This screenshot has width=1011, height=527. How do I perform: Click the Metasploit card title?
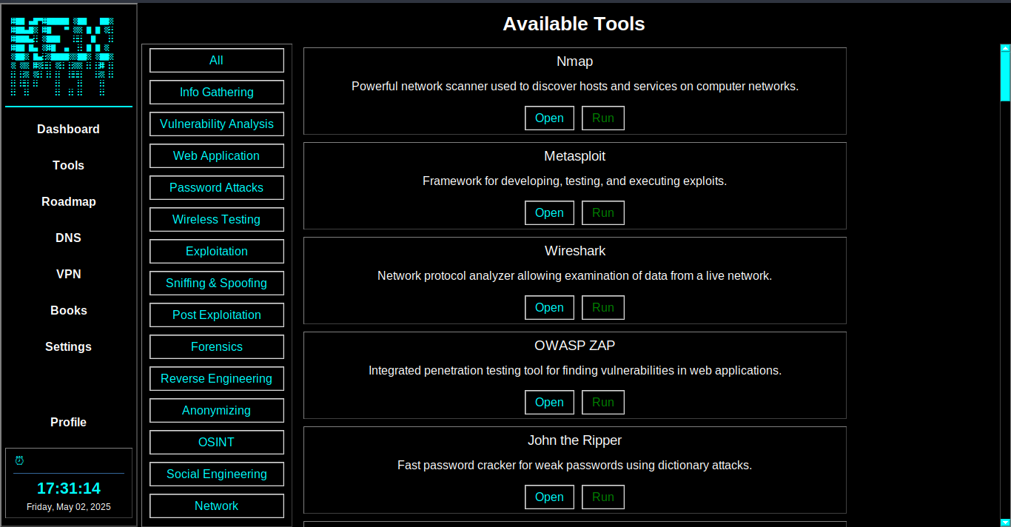tap(575, 156)
